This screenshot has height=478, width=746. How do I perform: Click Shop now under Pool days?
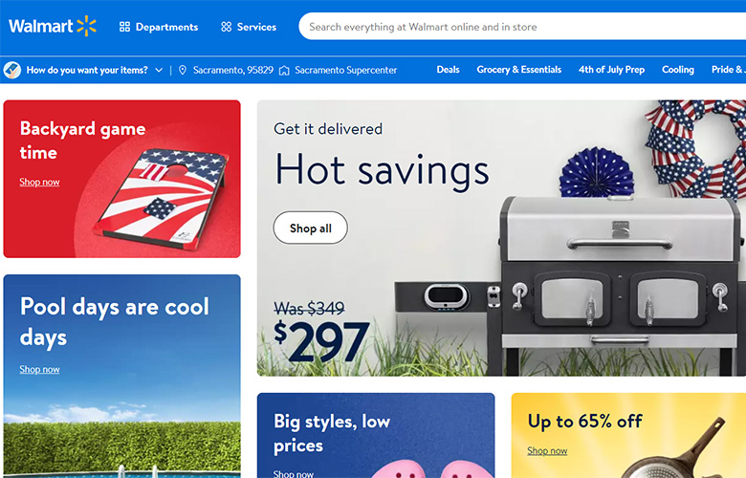39,369
